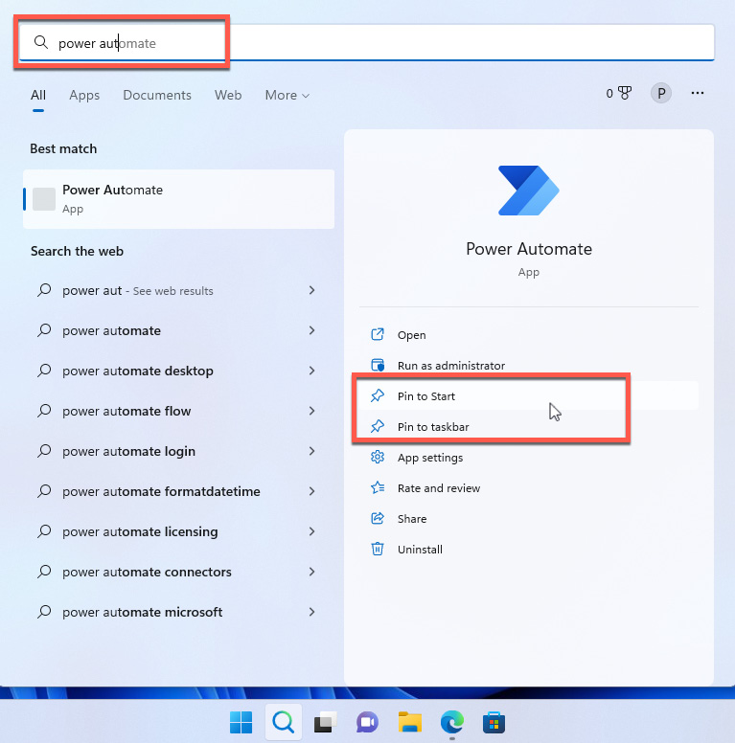Expand chevron for 'power automate licensing'
The width and height of the screenshot is (735, 743).
tap(311, 531)
